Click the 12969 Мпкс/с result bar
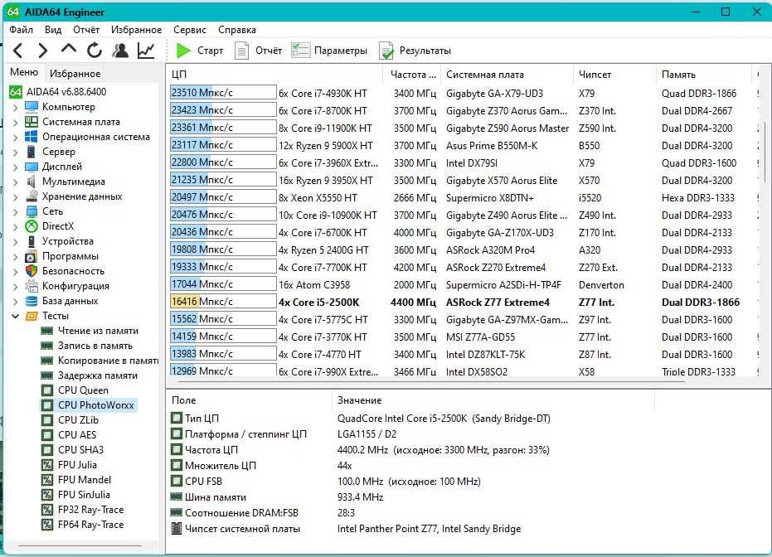 pyautogui.click(x=223, y=370)
